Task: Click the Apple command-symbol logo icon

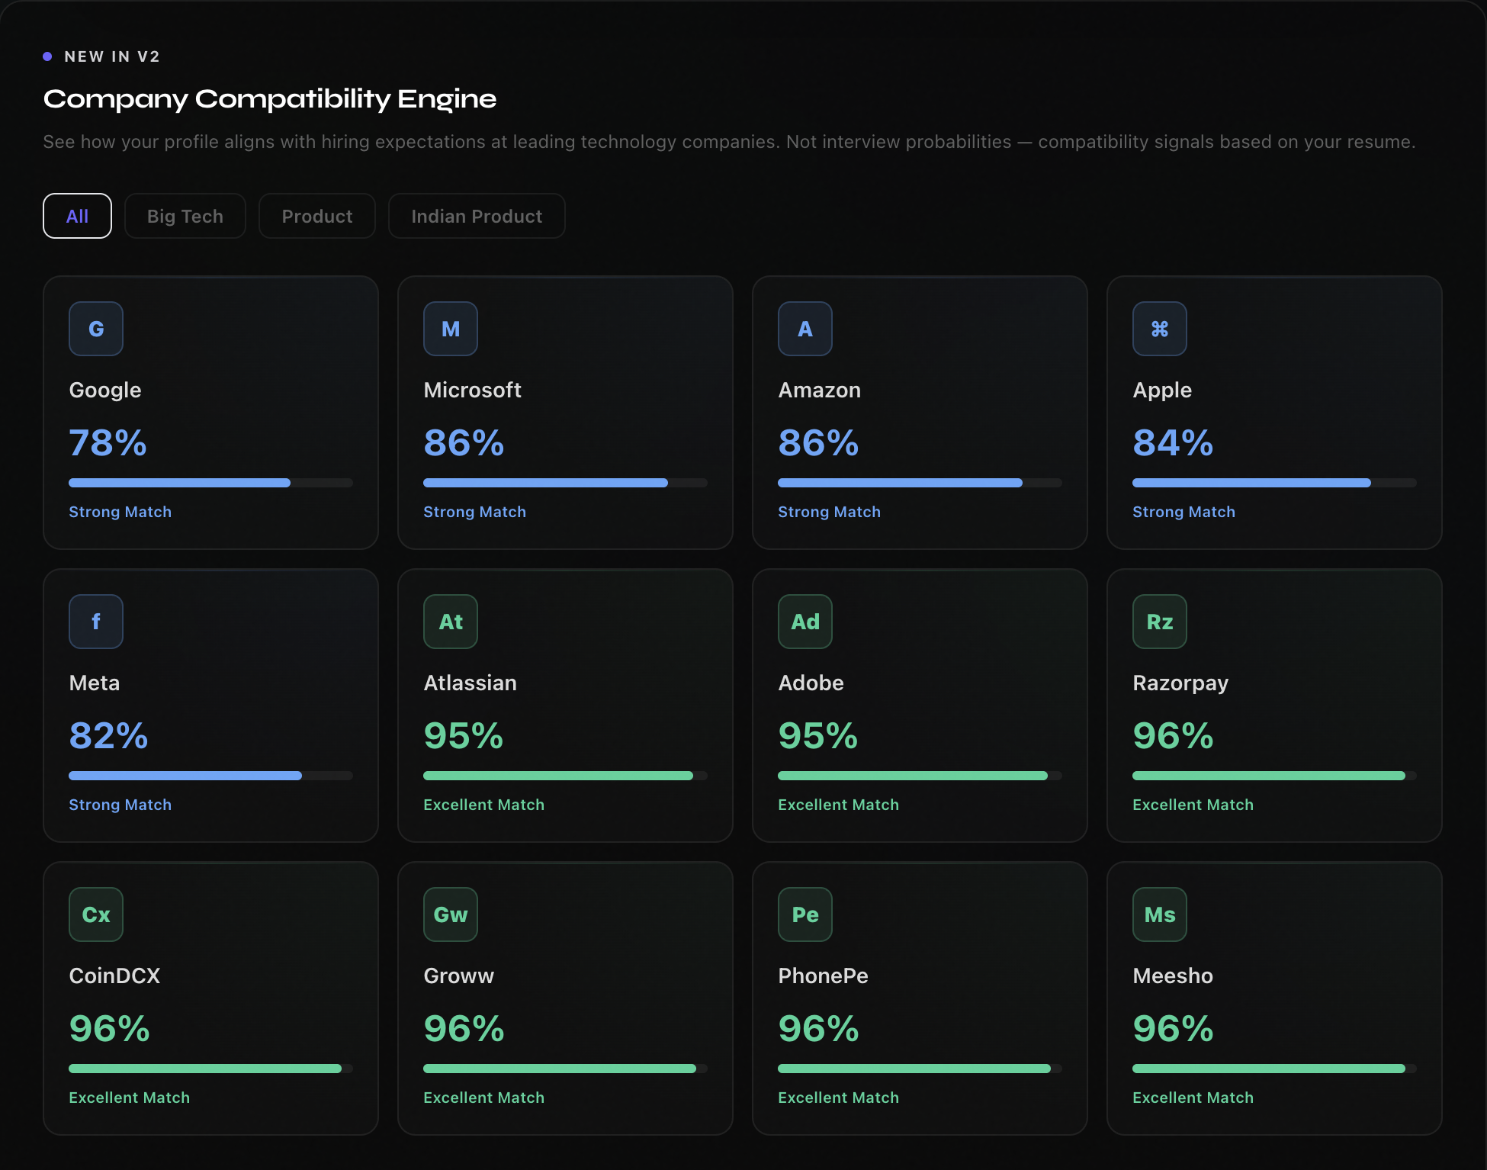Action: [1160, 329]
